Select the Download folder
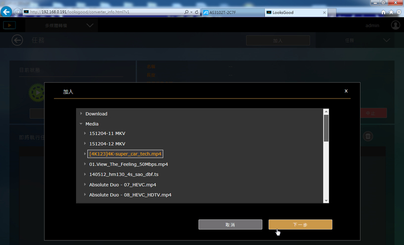This screenshot has height=245, width=404. click(x=97, y=114)
